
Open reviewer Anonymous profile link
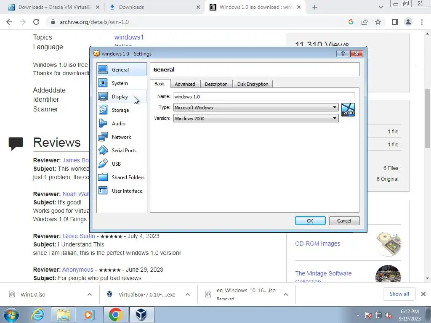pos(78,270)
